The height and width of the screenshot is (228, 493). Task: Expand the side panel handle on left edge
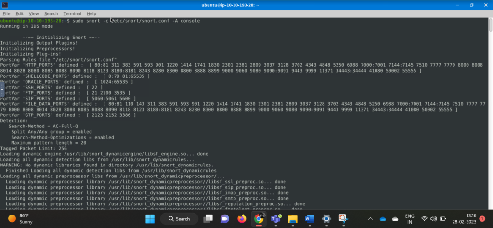pos(2,89)
